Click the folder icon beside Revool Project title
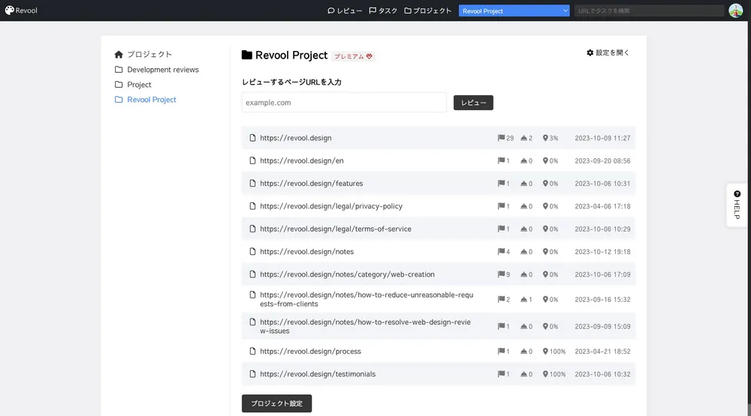 pos(246,55)
